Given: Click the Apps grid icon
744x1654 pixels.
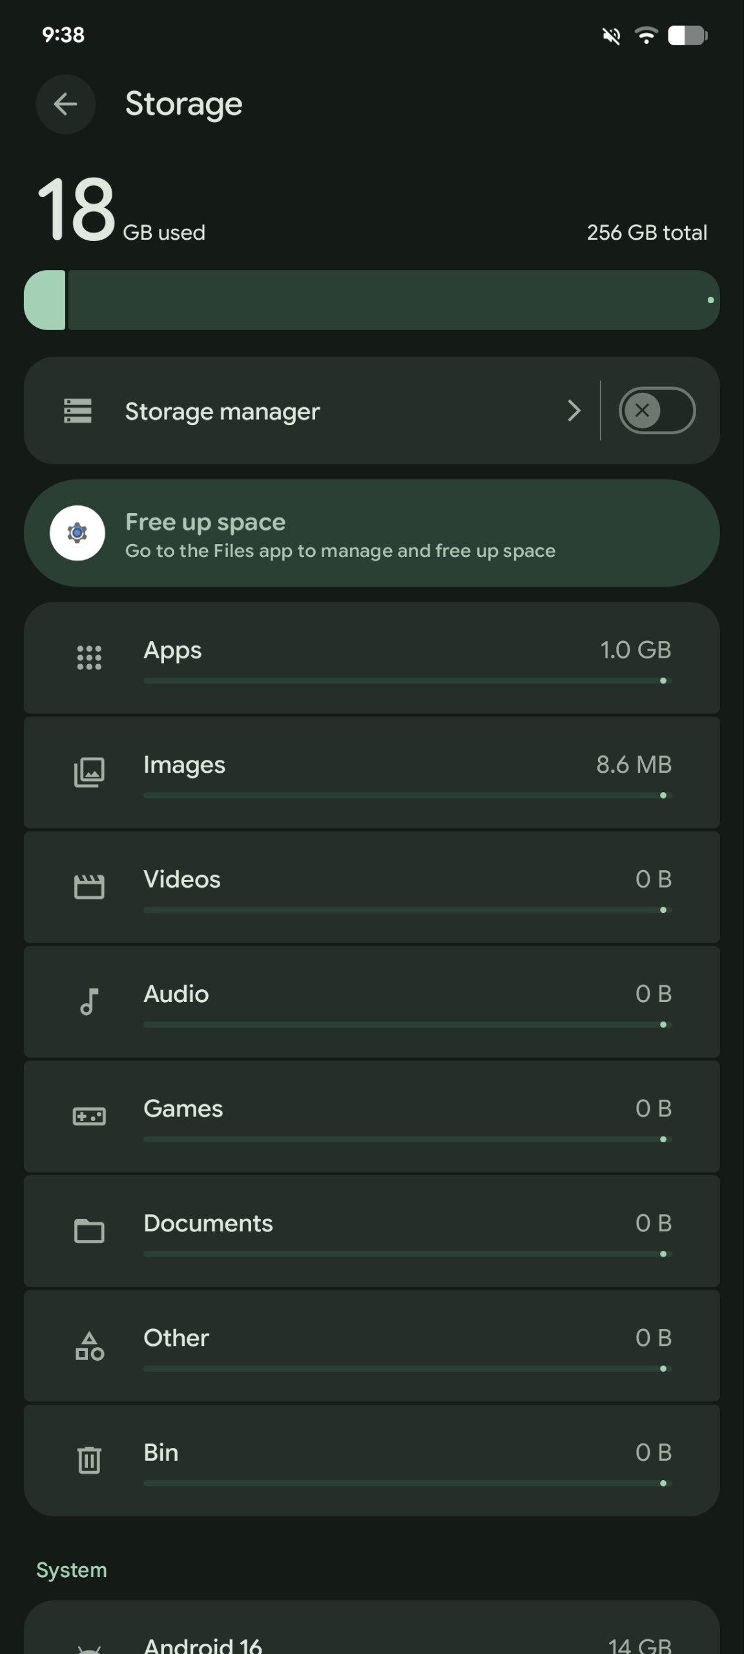Looking at the screenshot, I should (x=89, y=658).
